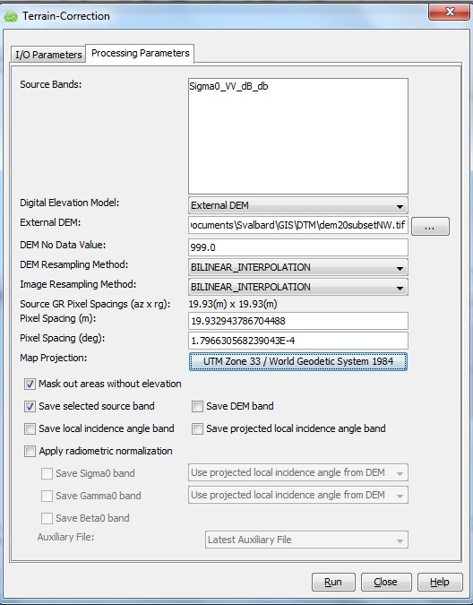Browse for External DEM file with ... button
Viewport: 473px width, 605px height.
click(x=430, y=226)
